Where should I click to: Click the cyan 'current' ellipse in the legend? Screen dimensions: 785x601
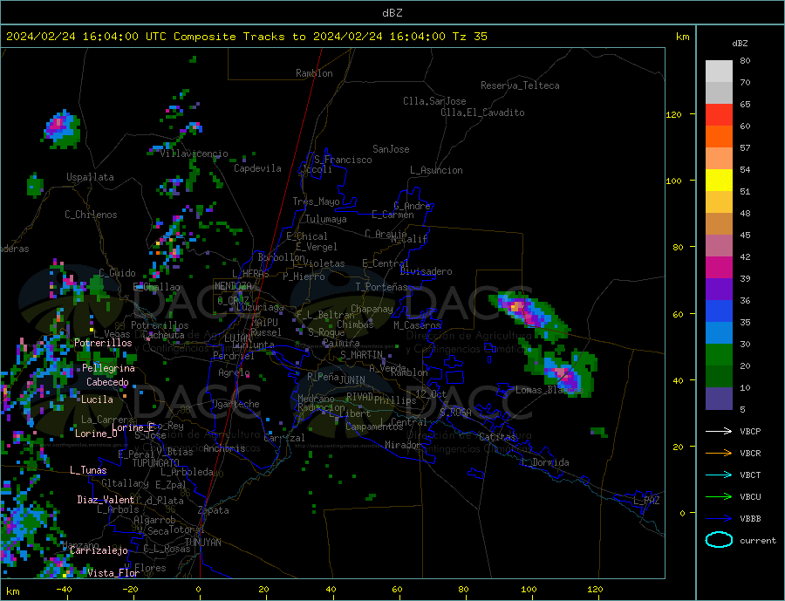(x=719, y=540)
